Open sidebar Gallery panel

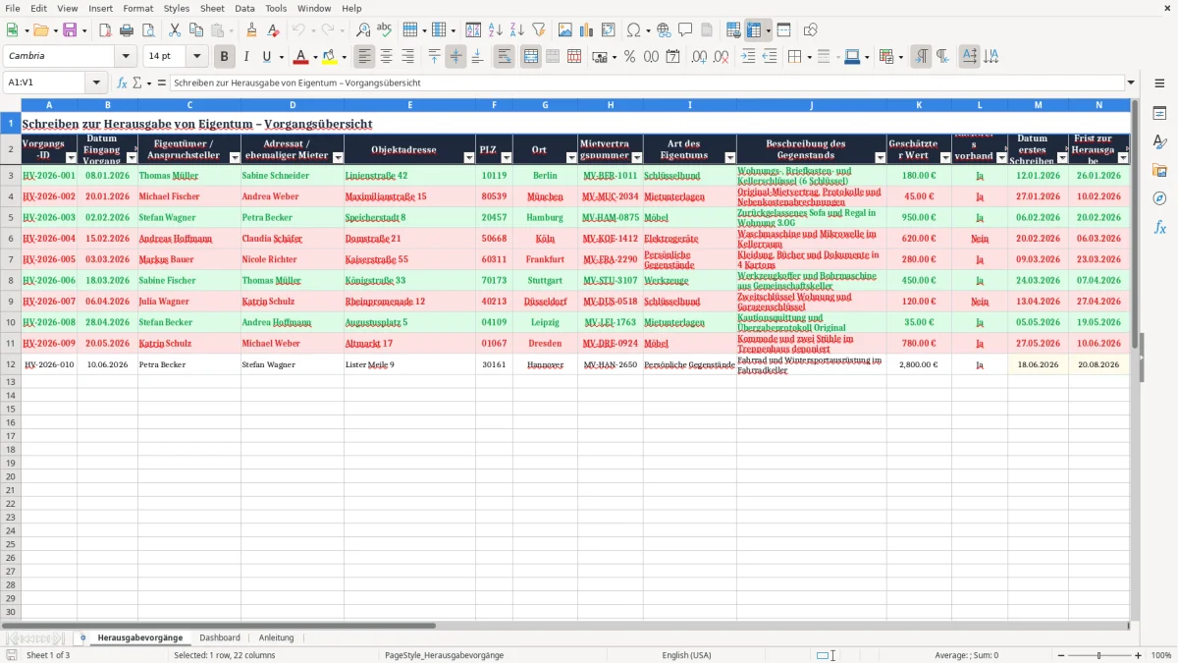[1159, 170]
